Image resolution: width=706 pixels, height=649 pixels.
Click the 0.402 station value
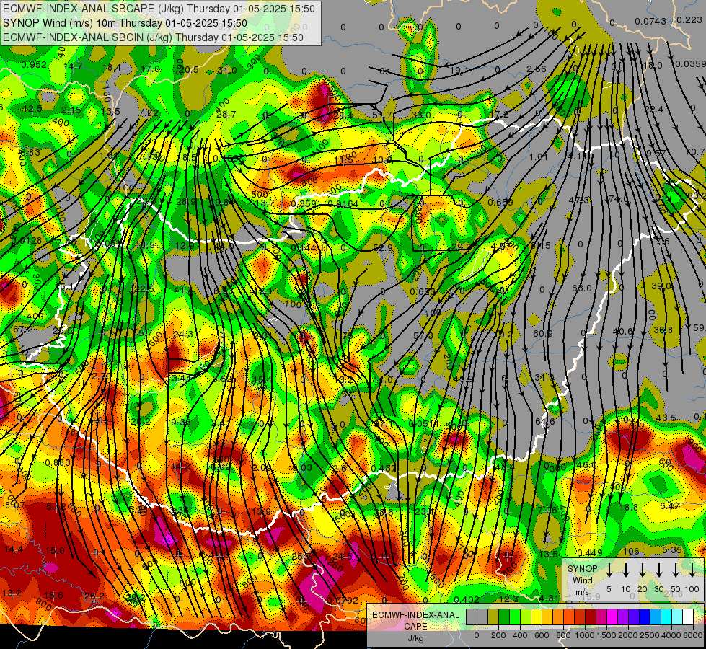pos(467,599)
